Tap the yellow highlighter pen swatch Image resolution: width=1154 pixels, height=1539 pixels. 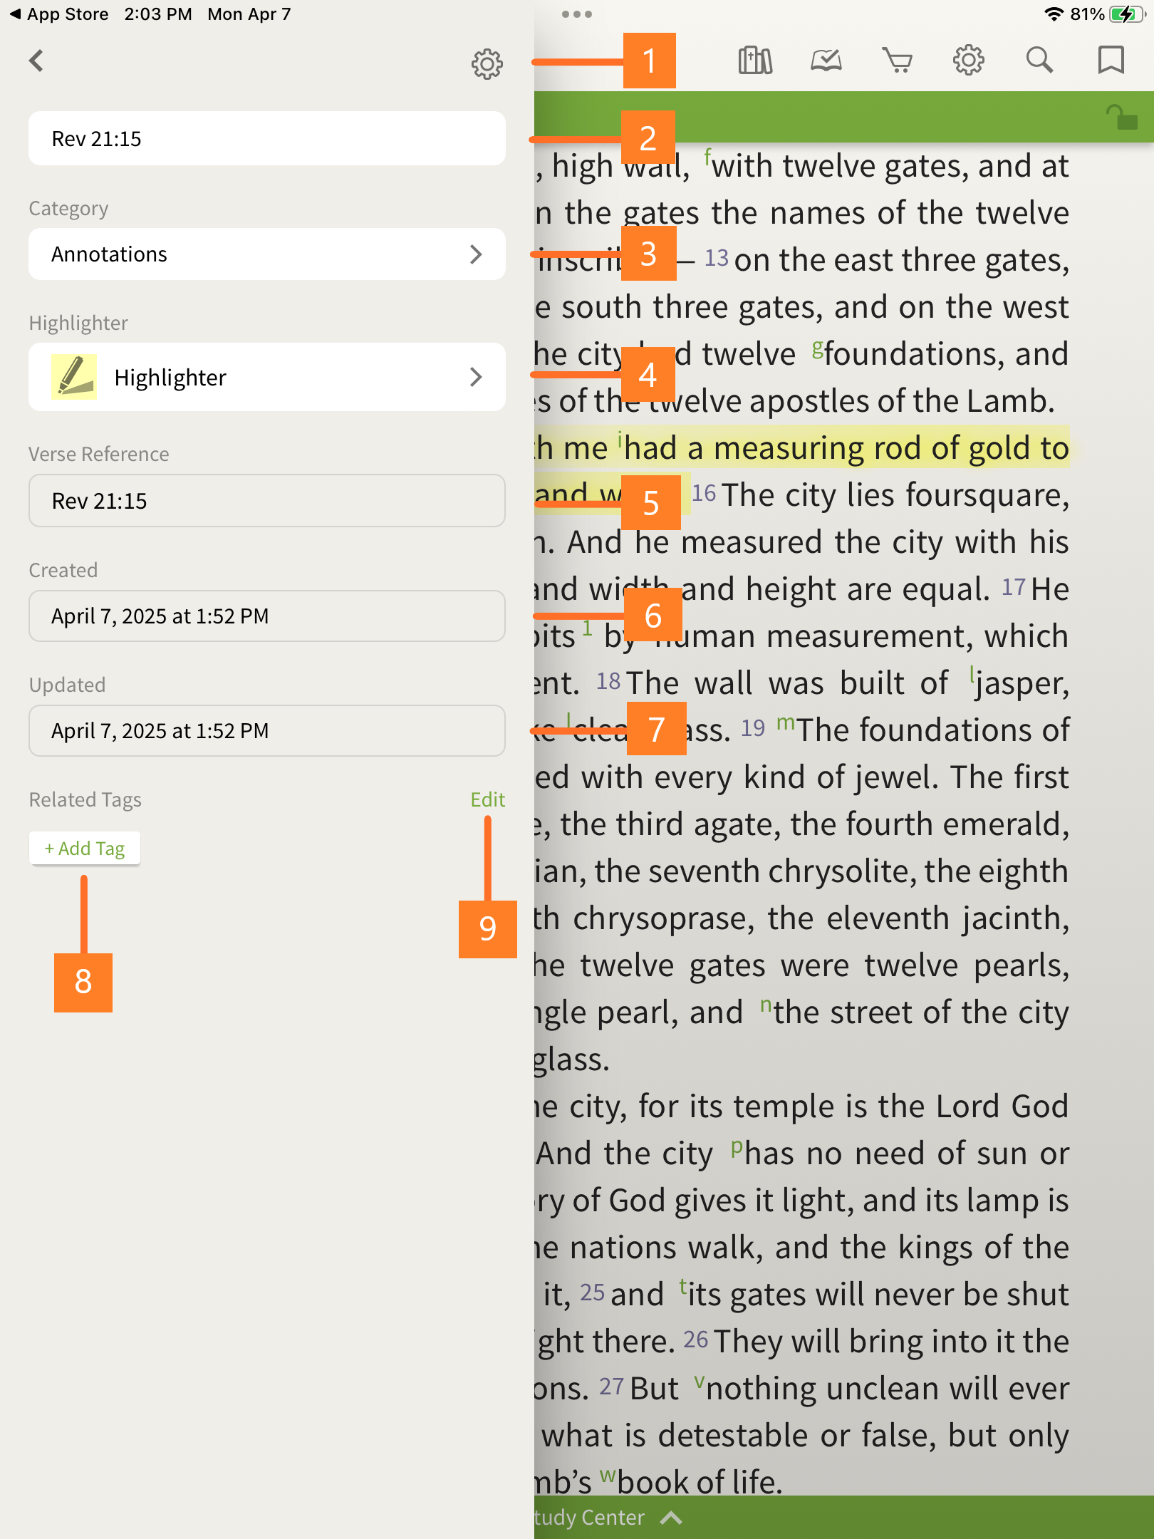[x=74, y=377]
